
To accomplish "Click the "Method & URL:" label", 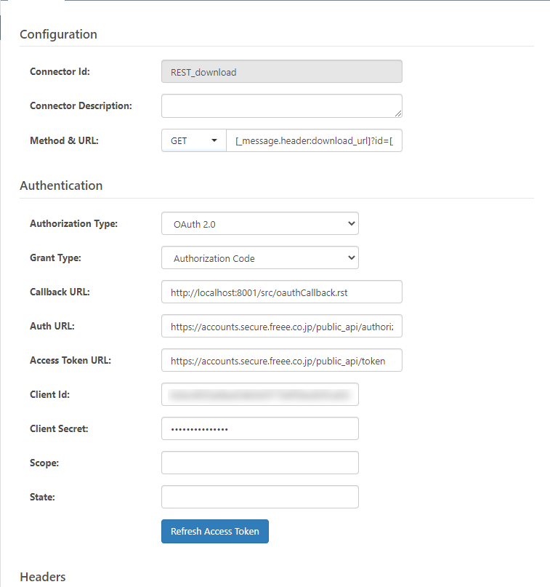I will (x=64, y=140).
